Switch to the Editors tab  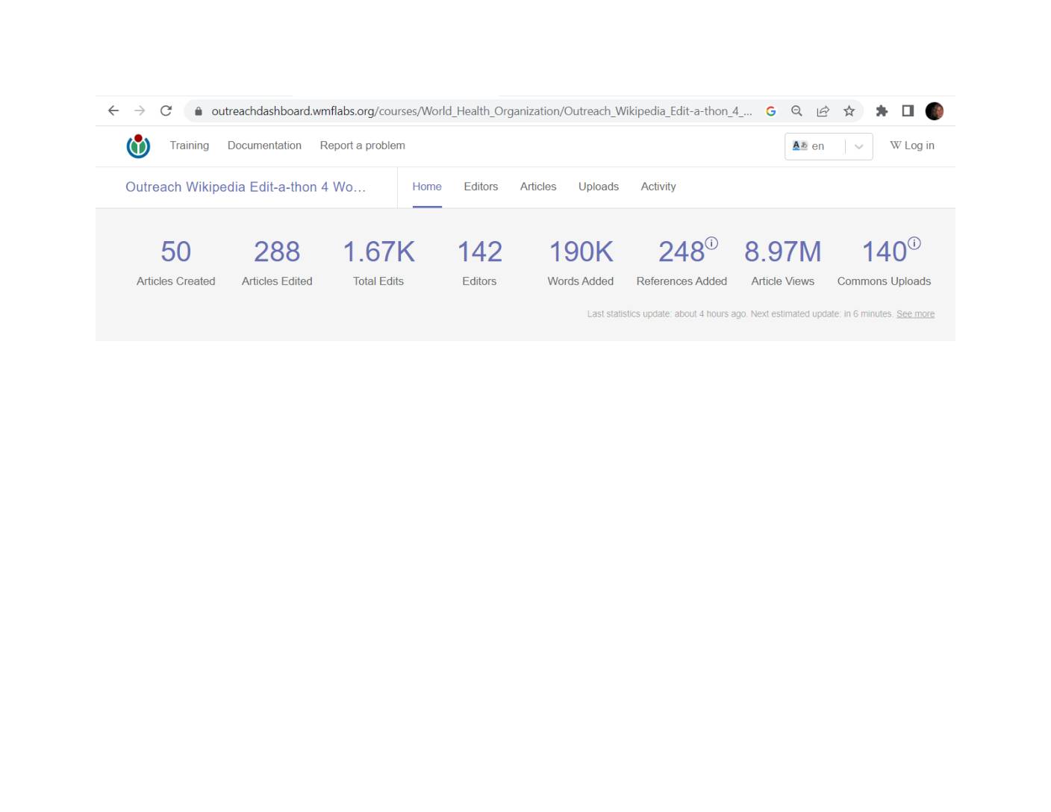(x=481, y=187)
